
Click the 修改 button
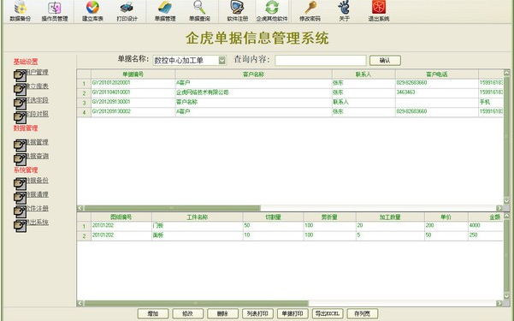pos(187,313)
